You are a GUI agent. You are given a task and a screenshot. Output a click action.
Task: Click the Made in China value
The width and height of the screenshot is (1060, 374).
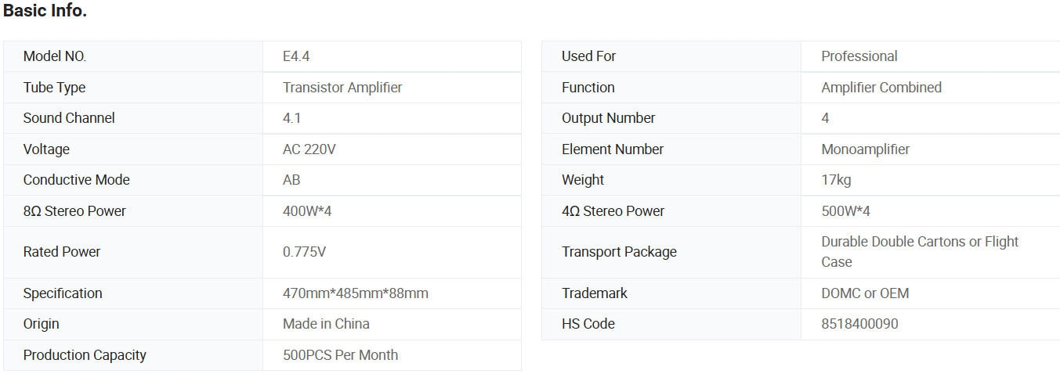tap(326, 324)
